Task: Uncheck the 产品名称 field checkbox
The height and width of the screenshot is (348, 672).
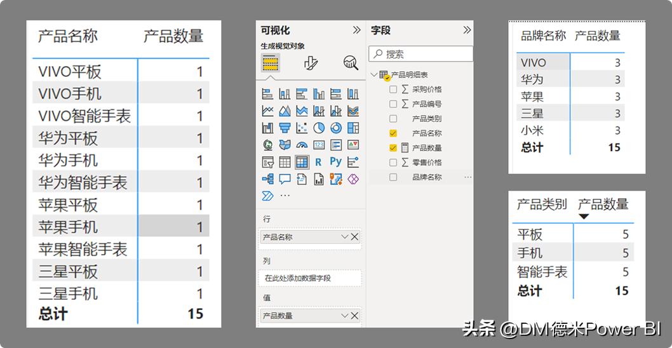Action: (393, 133)
